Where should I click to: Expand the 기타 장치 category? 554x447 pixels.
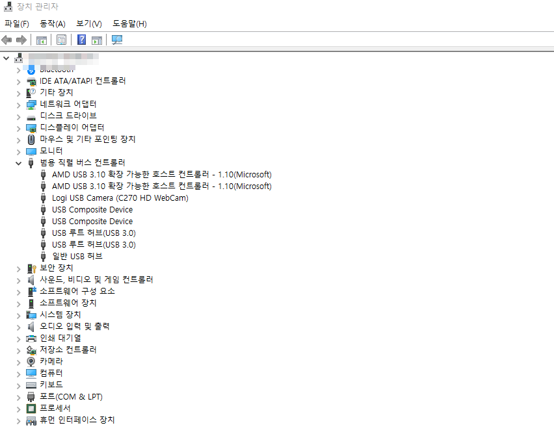(x=18, y=92)
